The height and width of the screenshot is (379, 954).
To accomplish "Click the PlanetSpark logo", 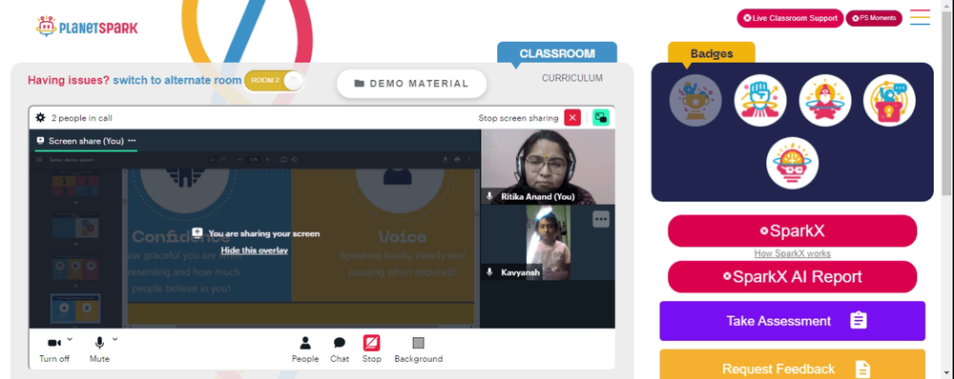I will click(x=87, y=26).
